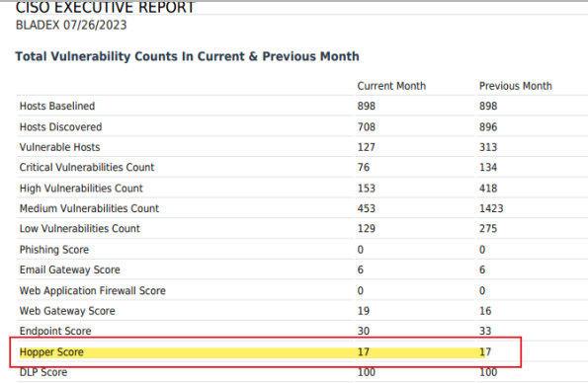The width and height of the screenshot is (588, 383).
Task: Select the Email Gateway Score label
Action: coord(70,269)
